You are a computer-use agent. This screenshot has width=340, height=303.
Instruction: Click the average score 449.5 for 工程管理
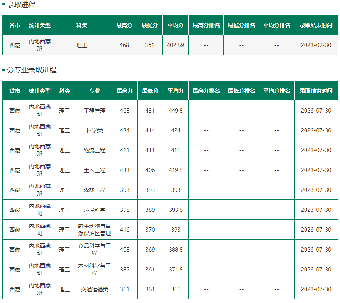(176, 111)
